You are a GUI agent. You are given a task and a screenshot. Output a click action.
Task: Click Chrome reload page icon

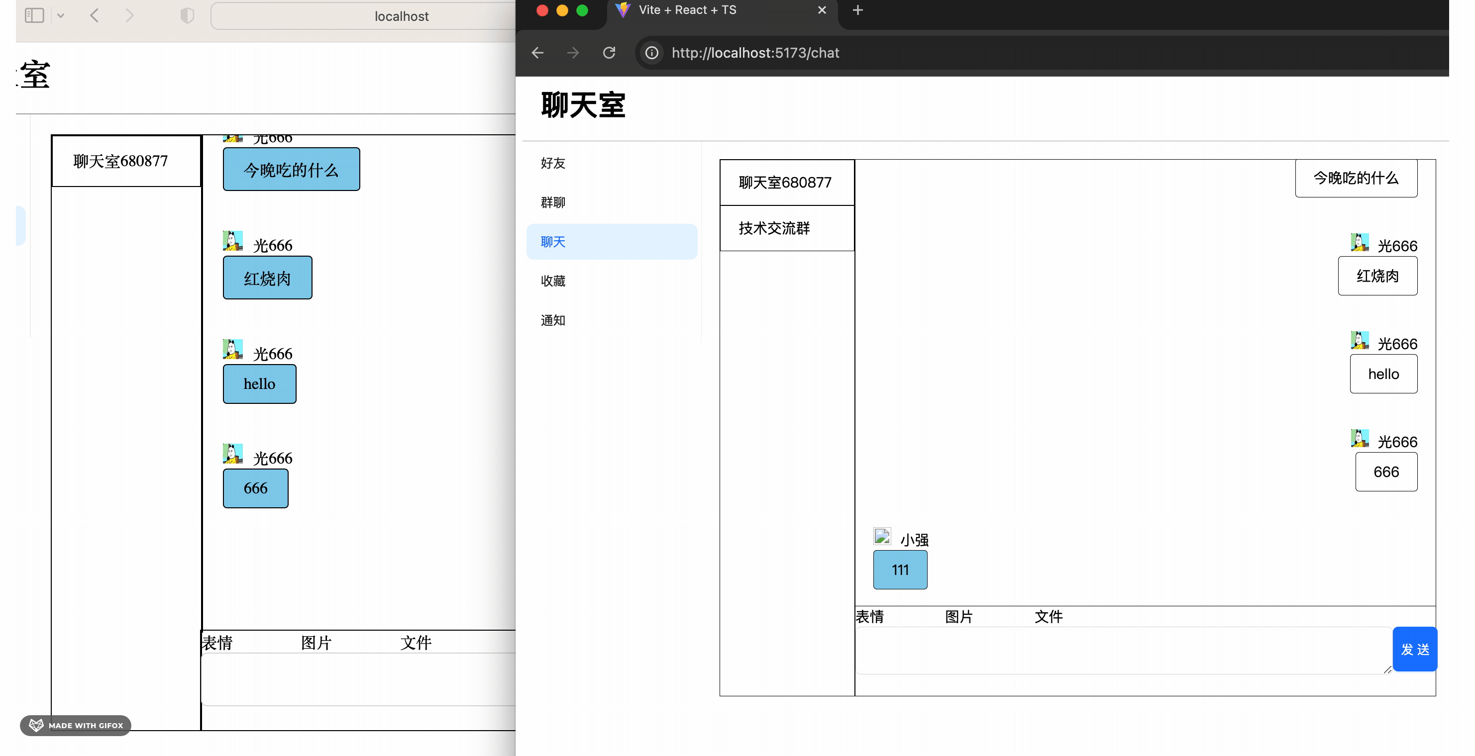click(609, 53)
